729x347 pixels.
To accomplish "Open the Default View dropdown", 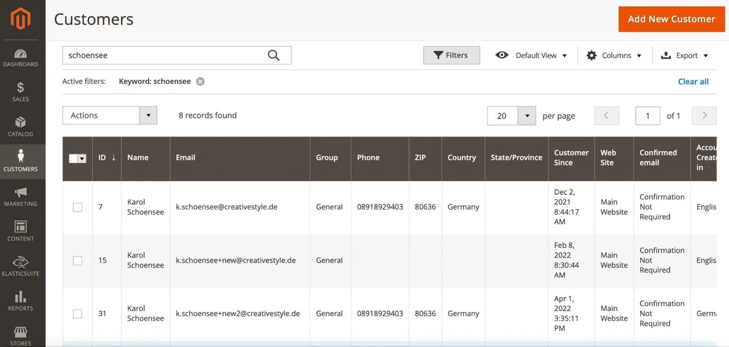I will pyautogui.click(x=531, y=55).
